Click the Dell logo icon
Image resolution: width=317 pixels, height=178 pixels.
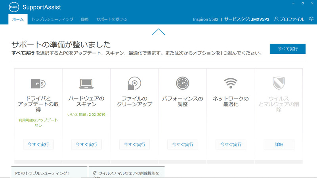pyautogui.click(x=14, y=7)
